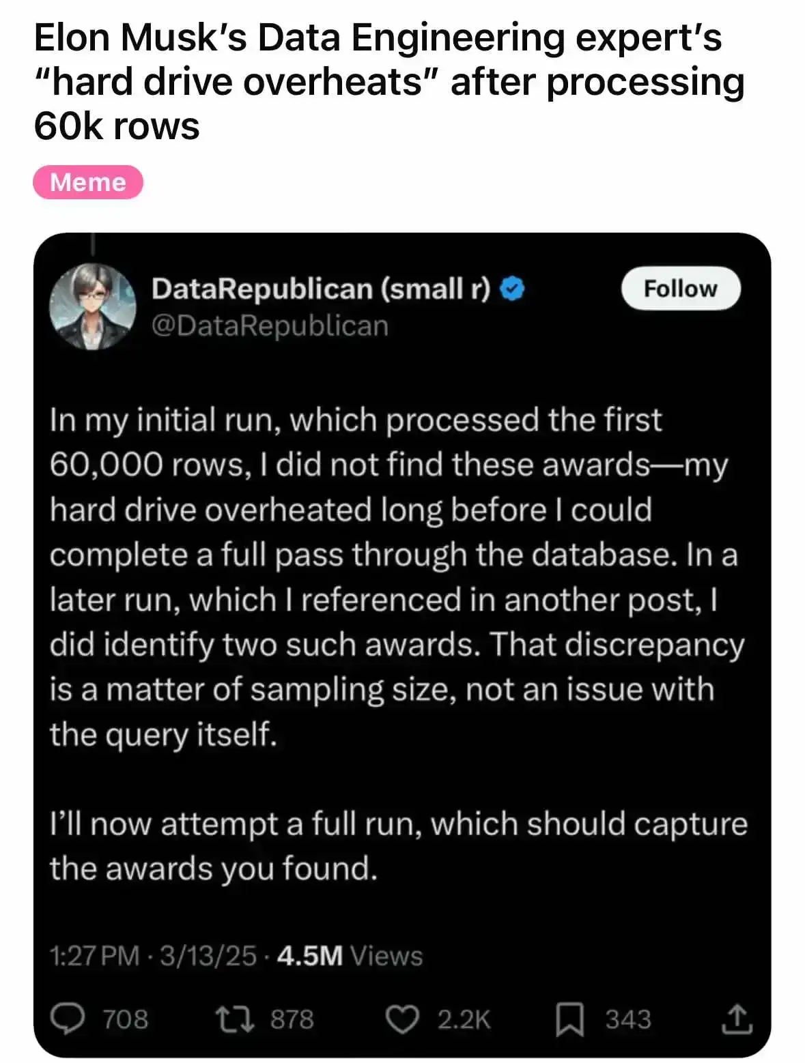Open the DataRepublican profile avatar
Image resolution: width=805 pixels, height=1063 pixels.
pos(93,307)
